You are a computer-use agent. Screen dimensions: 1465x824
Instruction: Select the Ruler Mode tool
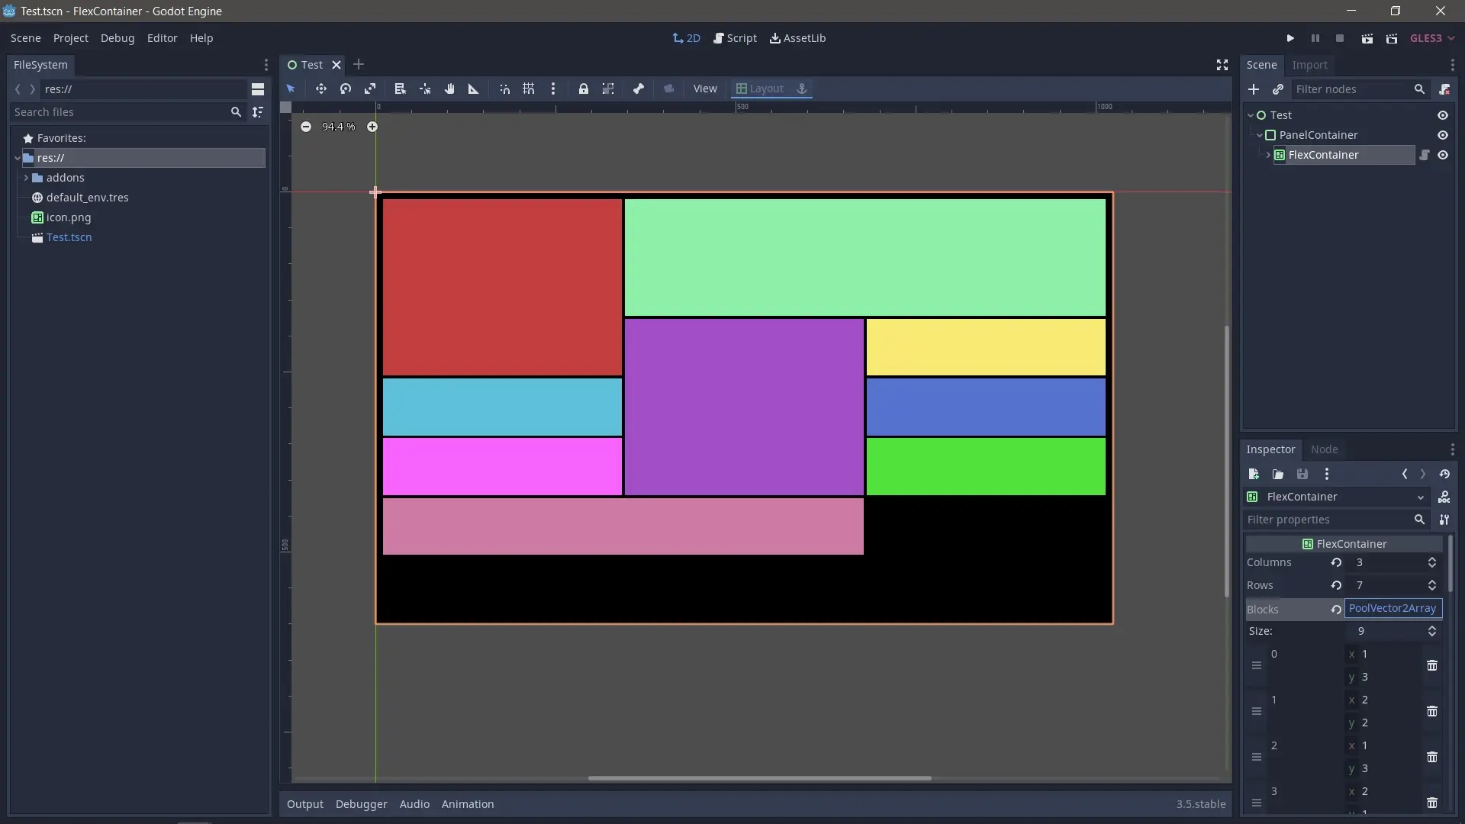474,89
